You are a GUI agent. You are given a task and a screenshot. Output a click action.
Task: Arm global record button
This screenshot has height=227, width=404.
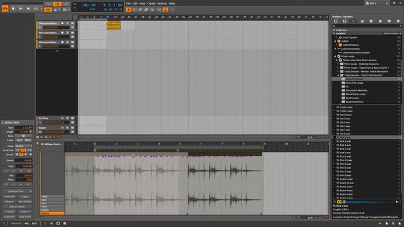[28, 8]
